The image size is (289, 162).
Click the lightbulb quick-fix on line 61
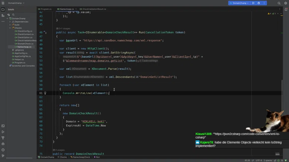[45, 93]
